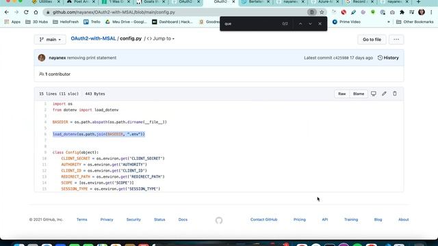This screenshot has height=246, width=438.
Task: Close the Utilities tab
Action: (x=59, y=1)
